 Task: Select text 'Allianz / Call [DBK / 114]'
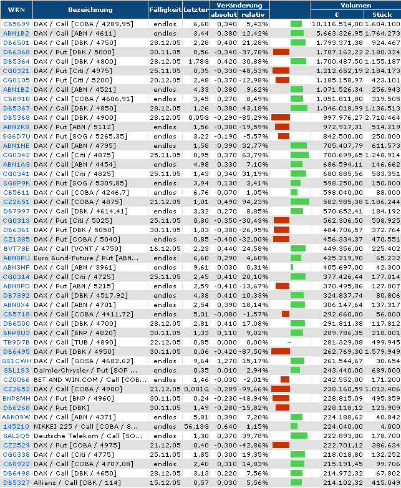(x=77, y=483)
